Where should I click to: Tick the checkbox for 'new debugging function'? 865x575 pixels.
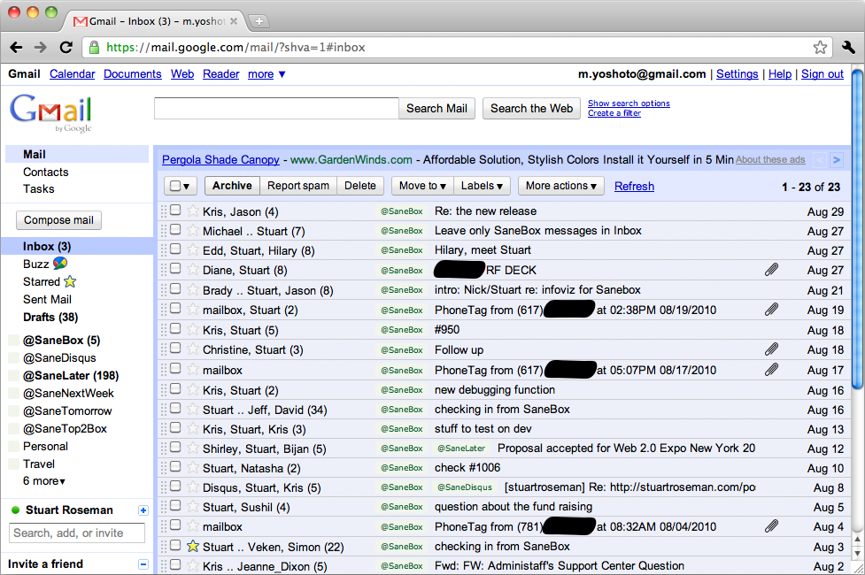[175, 388]
